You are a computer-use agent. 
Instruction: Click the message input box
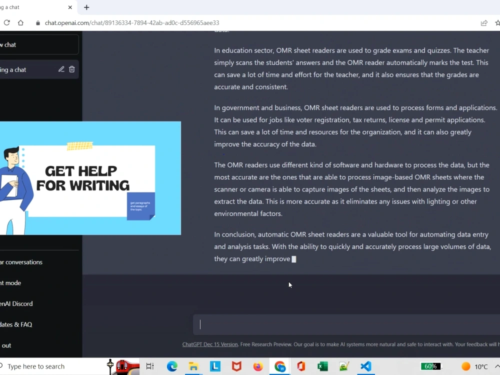(x=346, y=324)
